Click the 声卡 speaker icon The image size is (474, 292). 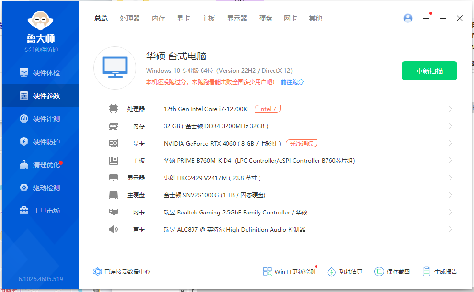tap(113, 229)
